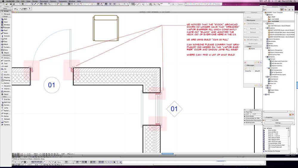This screenshot has width=298, height=168.
Task: Click the Save icon in the main toolbar
Action: tap(11, 4)
